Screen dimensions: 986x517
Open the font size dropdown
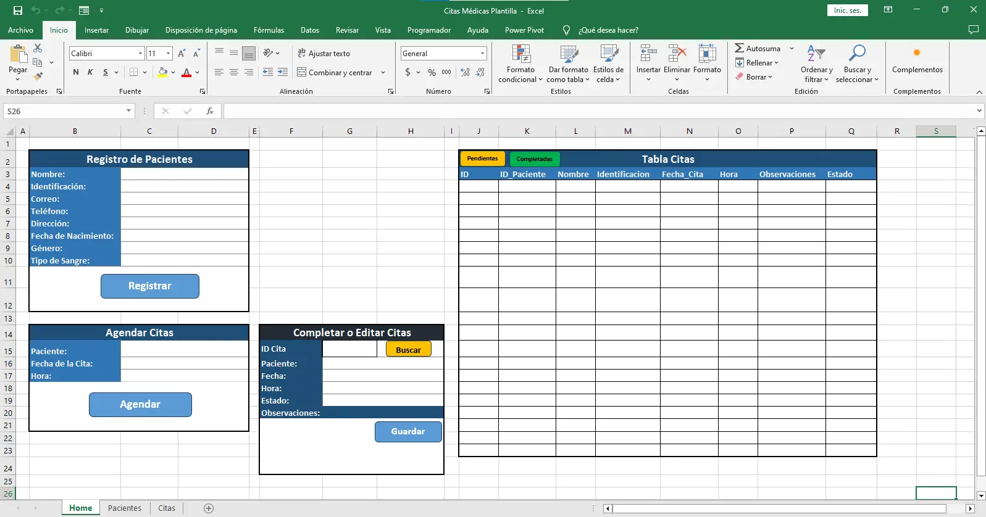[169, 54]
